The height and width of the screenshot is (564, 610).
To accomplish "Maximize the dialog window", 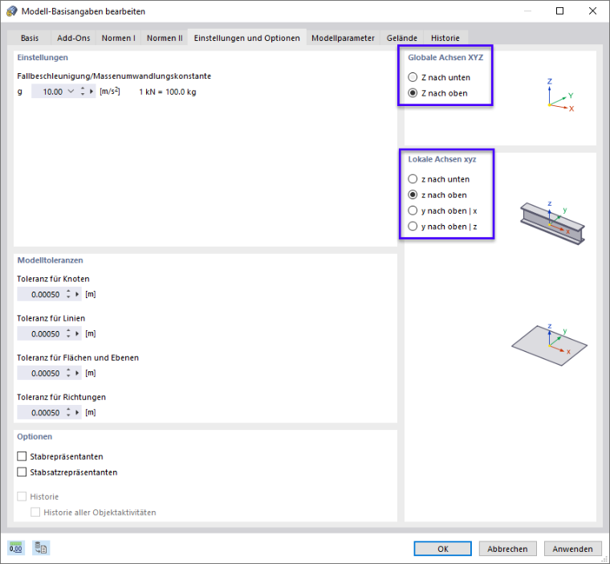I will [559, 11].
